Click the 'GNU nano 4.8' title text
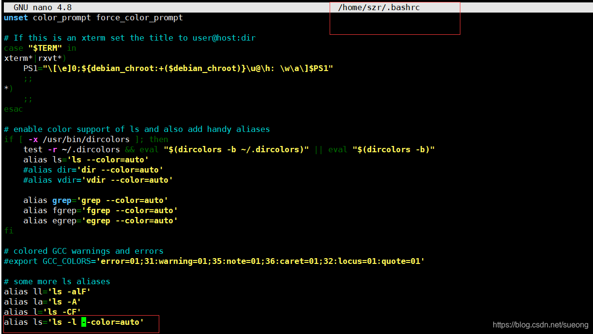Image resolution: width=593 pixels, height=334 pixels. (x=43, y=7)
